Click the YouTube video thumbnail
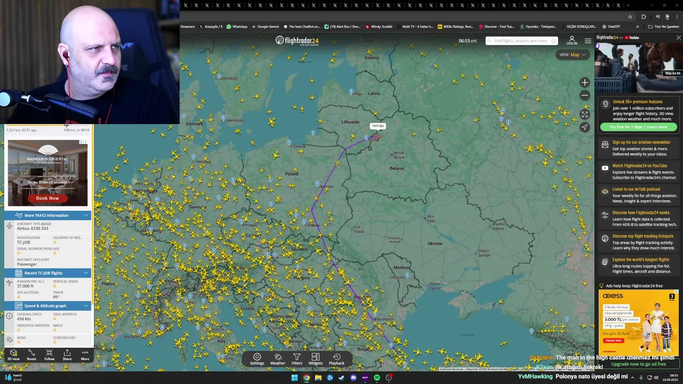 [638, 68]
